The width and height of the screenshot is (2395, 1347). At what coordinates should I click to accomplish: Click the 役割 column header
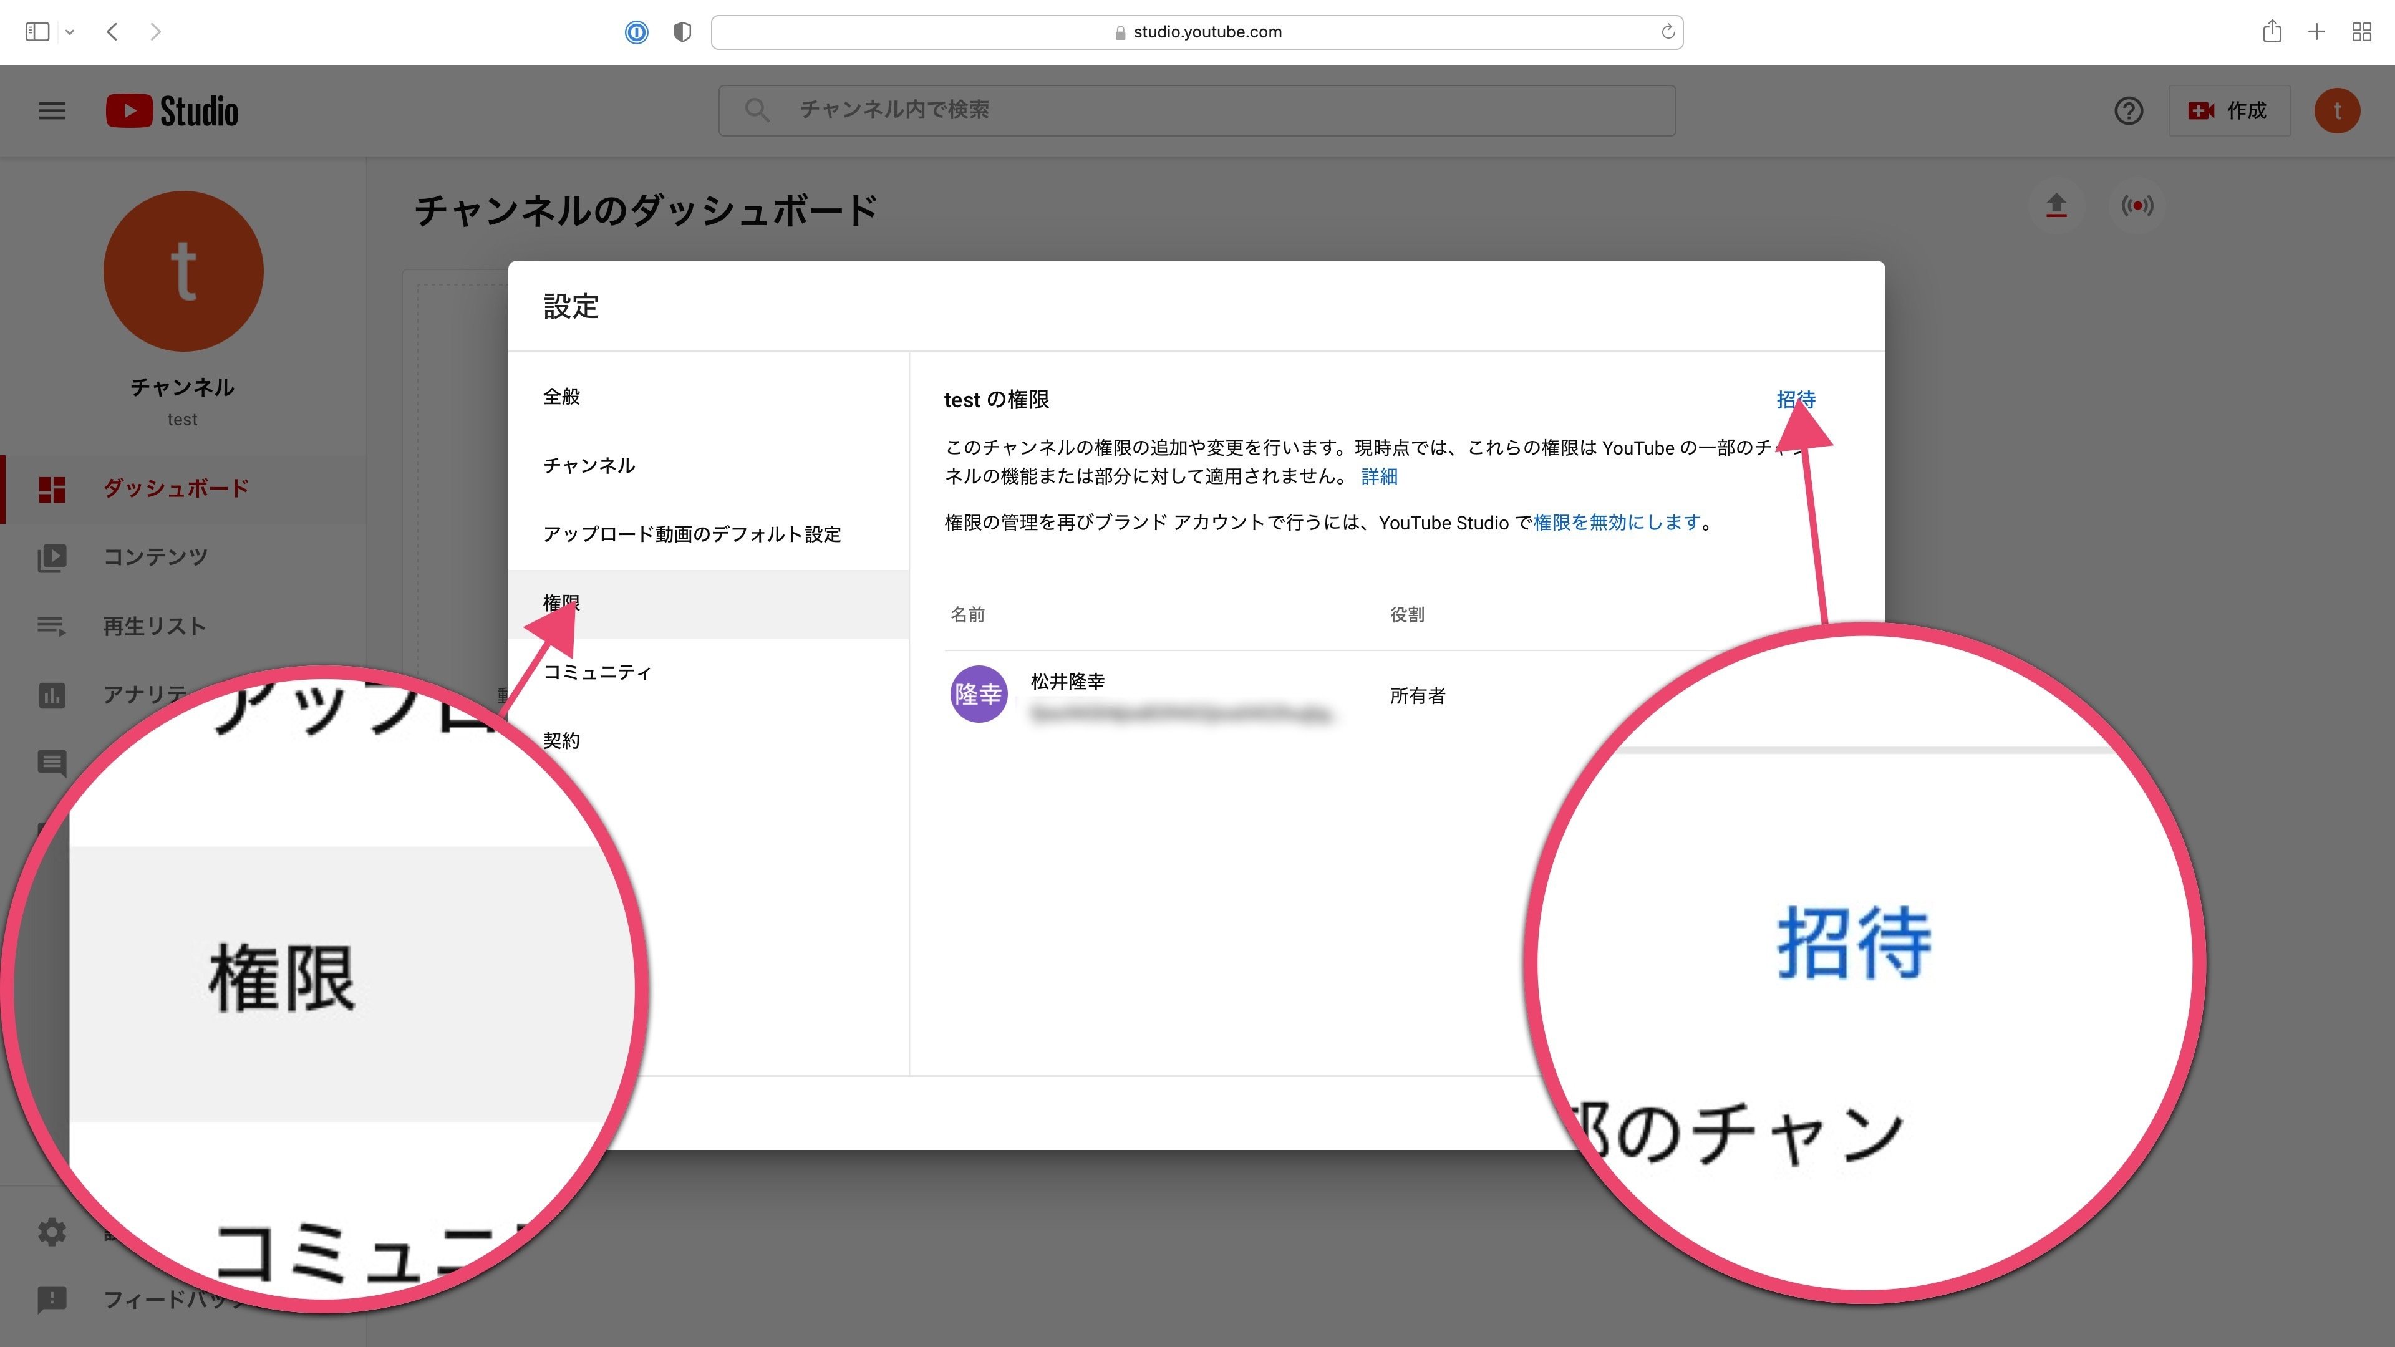[x=1406, y=614]
